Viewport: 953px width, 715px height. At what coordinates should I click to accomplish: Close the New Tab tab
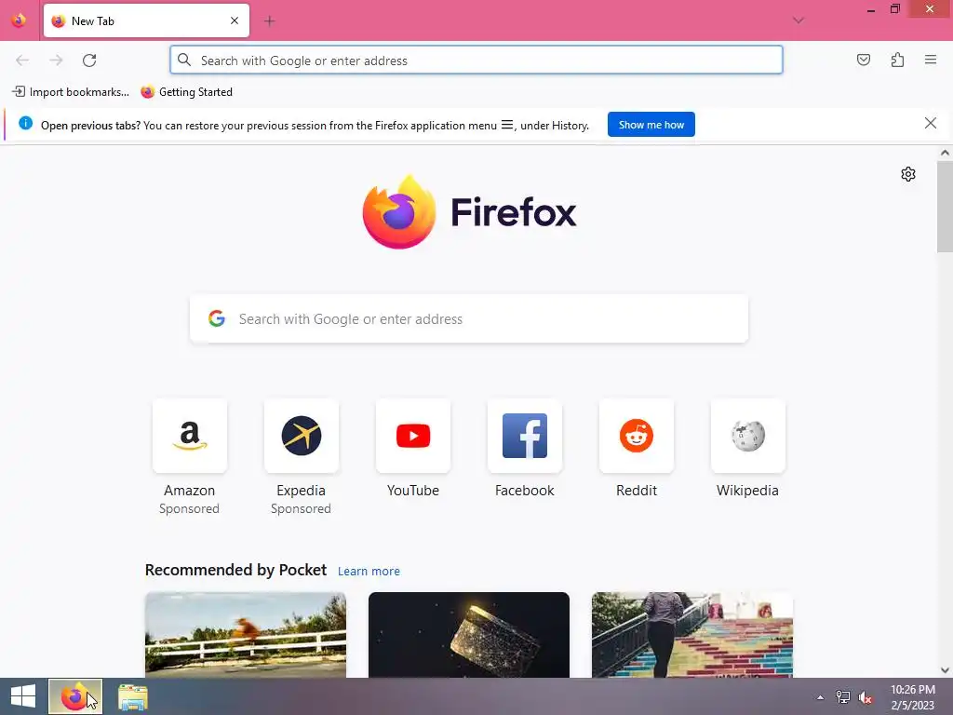[235, 20]
